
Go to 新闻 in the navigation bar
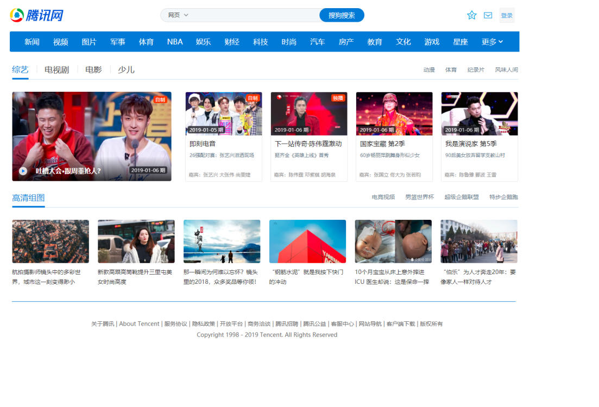(32, 42)
